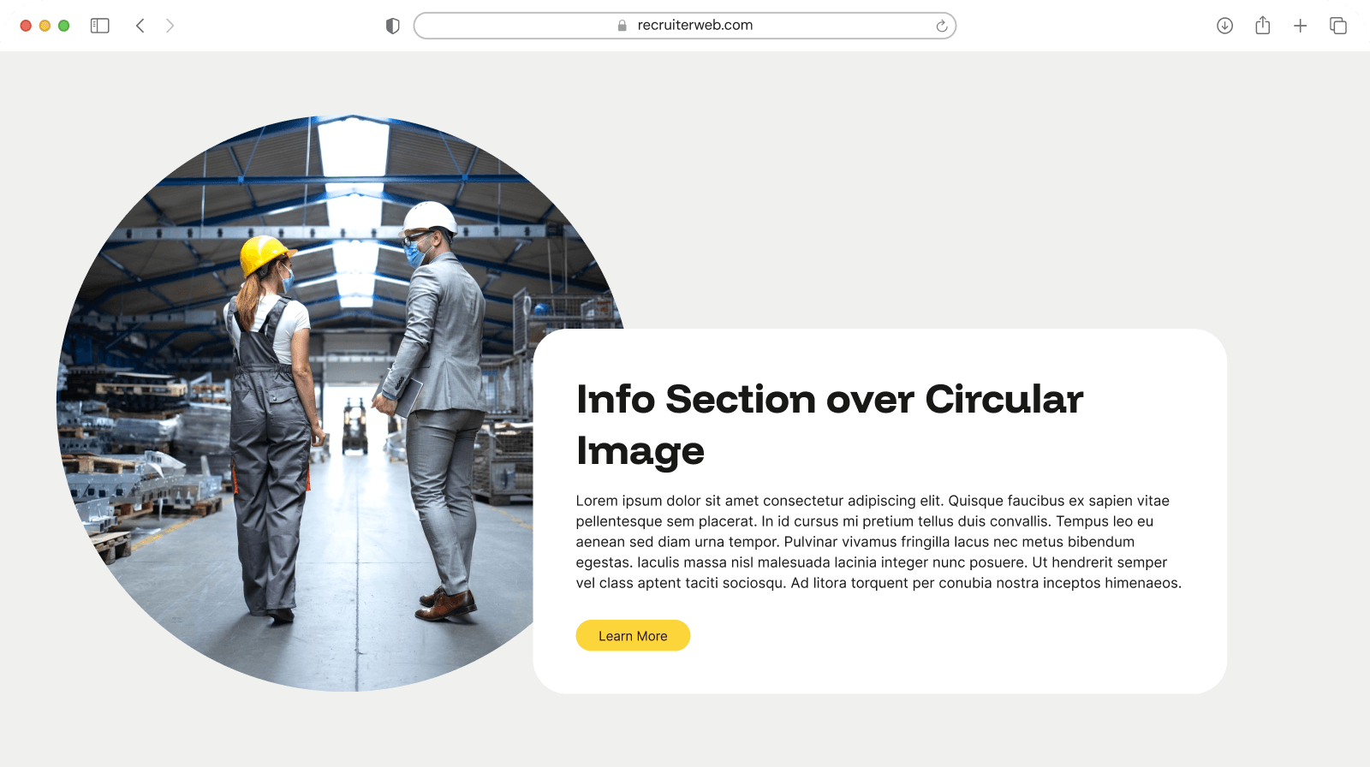The image size is (1370, 767).
Task: Show downloads with the download icon
Action: pos(1225,26)
